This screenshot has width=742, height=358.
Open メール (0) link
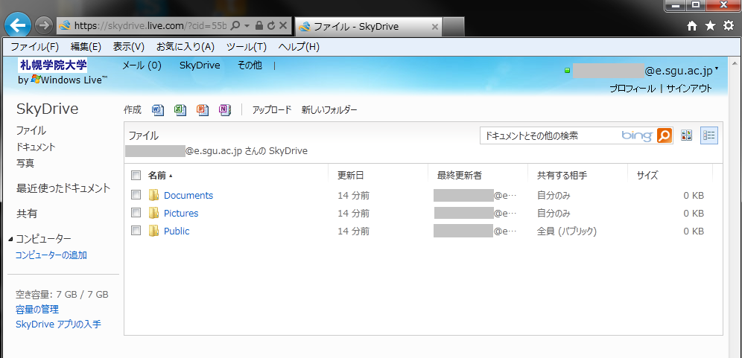click(142, 65)
